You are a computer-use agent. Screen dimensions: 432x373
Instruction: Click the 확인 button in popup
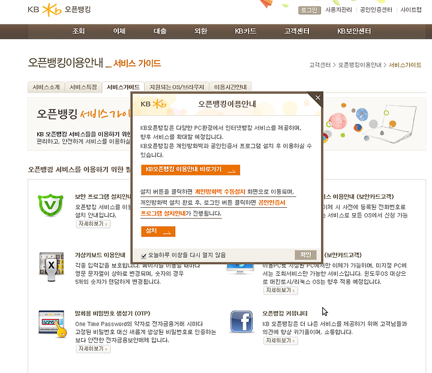[305, 255]
